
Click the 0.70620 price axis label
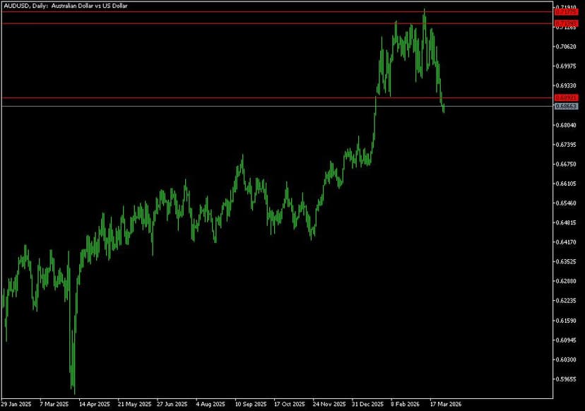567,47
